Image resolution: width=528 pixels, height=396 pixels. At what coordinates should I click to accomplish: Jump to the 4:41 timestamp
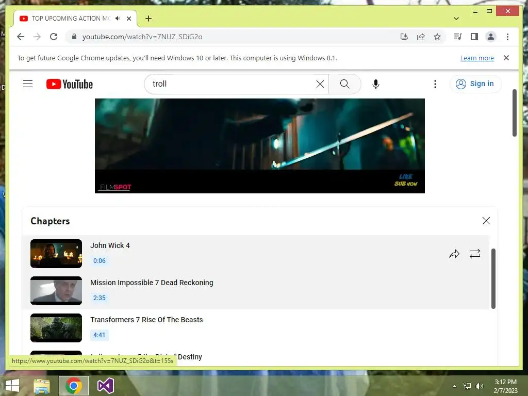click(100, 335)
